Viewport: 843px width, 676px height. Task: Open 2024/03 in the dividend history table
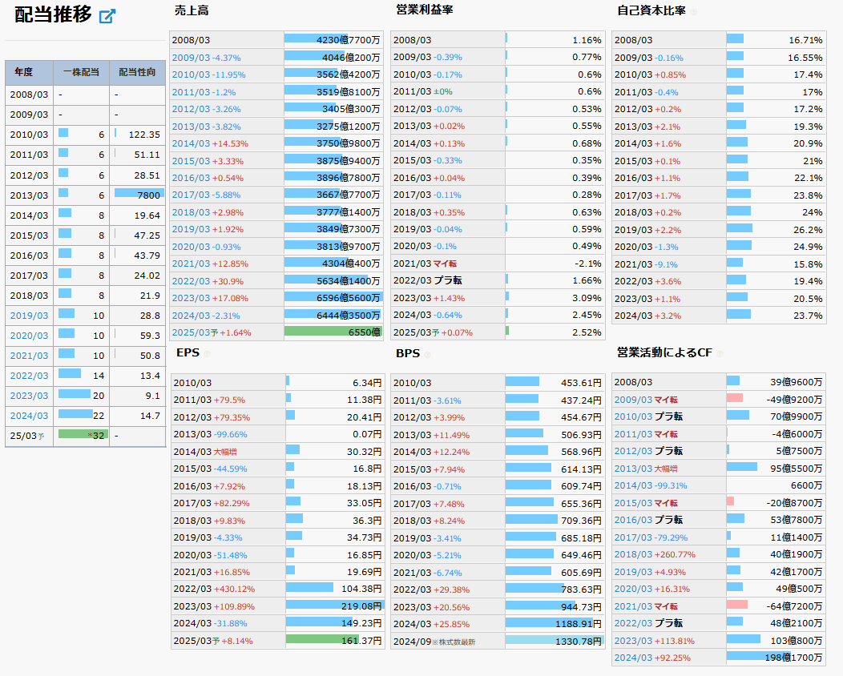pos(29,416)
